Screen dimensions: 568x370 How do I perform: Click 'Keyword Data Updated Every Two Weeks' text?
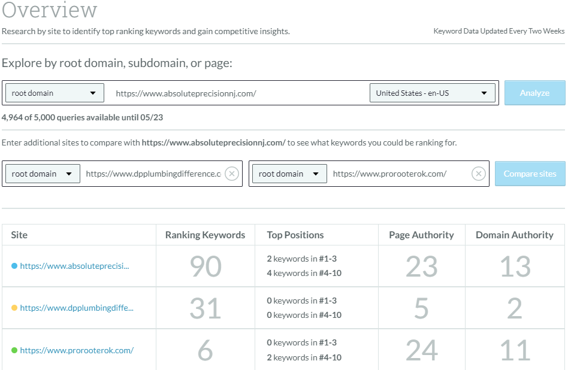coord(499,31)
